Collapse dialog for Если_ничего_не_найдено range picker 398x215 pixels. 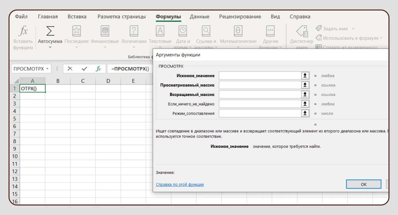tap(305, 104)
